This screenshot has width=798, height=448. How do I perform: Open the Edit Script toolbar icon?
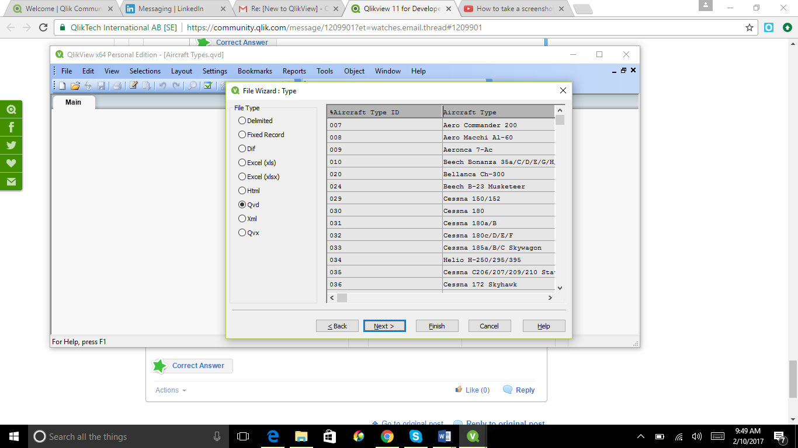point(134,86)
